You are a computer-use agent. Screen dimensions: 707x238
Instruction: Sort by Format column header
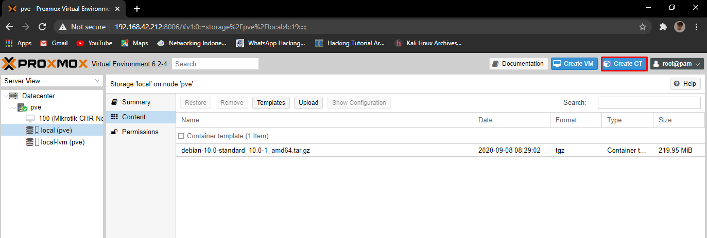pos(576,120)
